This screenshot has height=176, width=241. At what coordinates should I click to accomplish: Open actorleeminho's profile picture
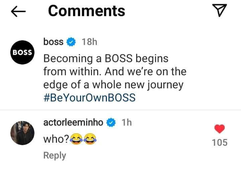22,133
